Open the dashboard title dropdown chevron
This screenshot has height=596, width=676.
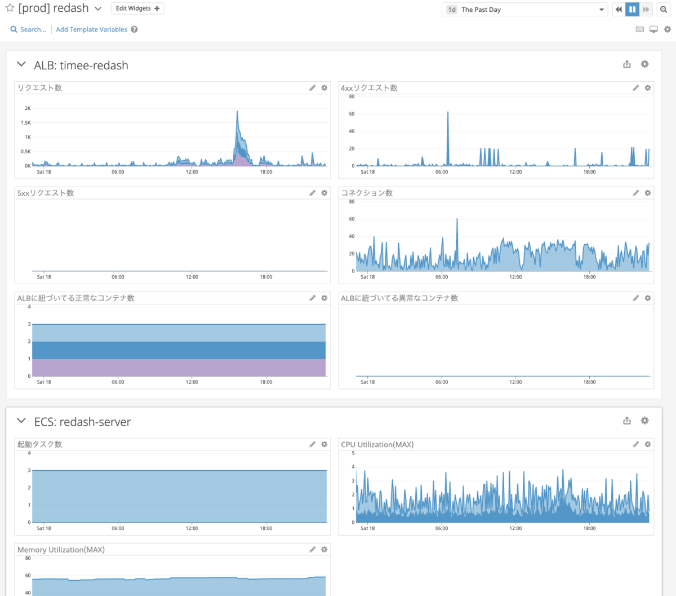(x=98, y=9)
